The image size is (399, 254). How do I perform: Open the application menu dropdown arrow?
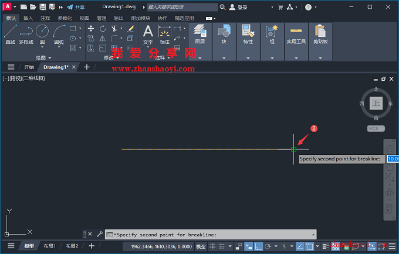point(15,7)
